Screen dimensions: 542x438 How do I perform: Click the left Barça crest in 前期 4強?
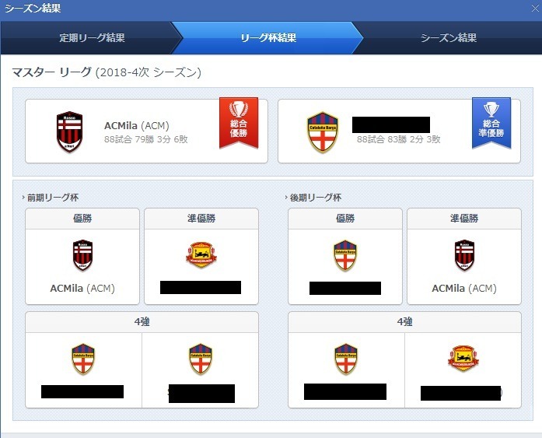[x=83, y=359]
